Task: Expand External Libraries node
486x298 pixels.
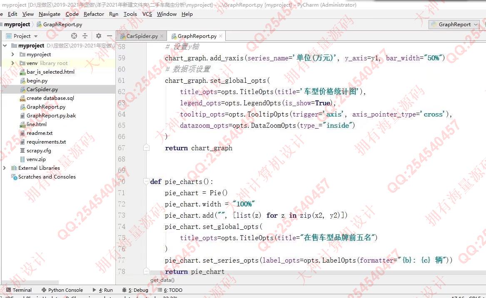Action: coord(4,168)
